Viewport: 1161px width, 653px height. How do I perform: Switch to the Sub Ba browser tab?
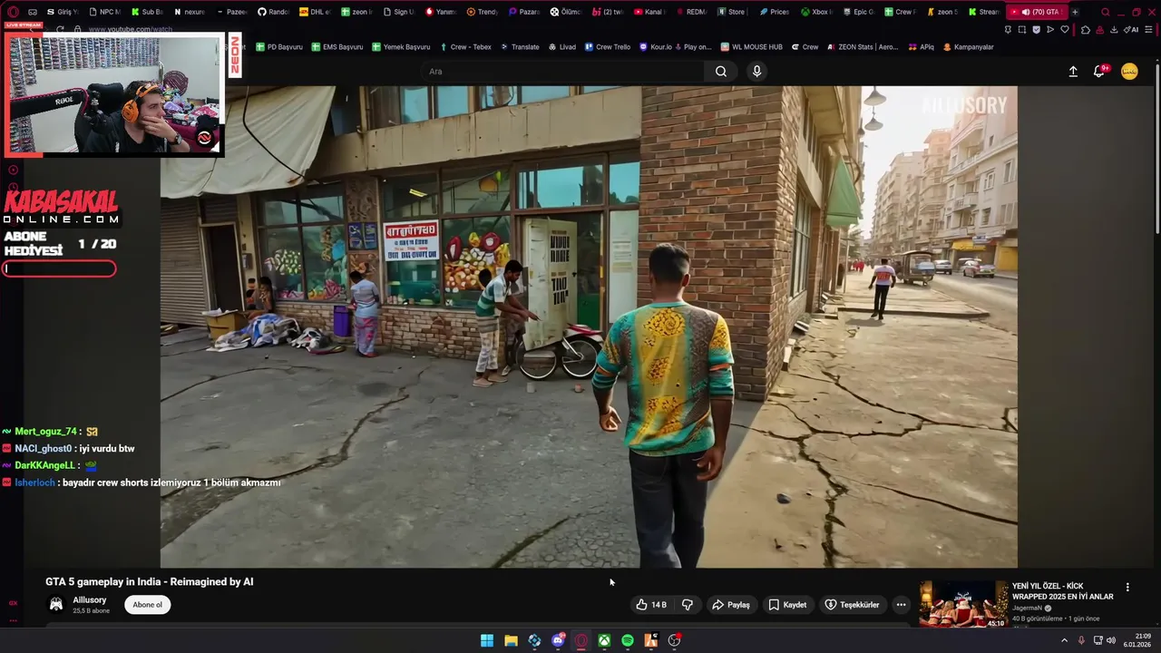147,12
